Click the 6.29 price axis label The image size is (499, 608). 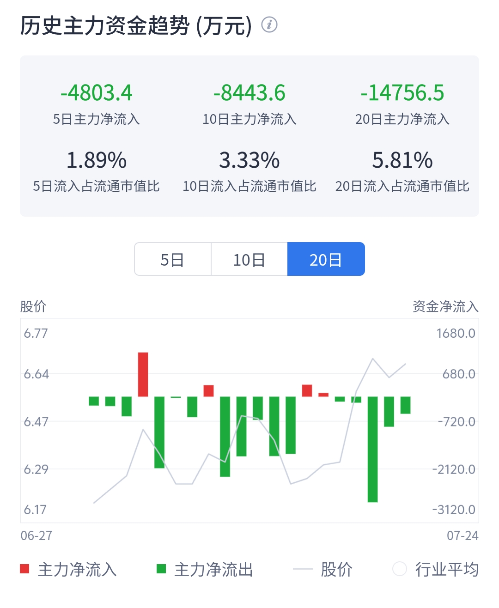[x=36, y=469]
